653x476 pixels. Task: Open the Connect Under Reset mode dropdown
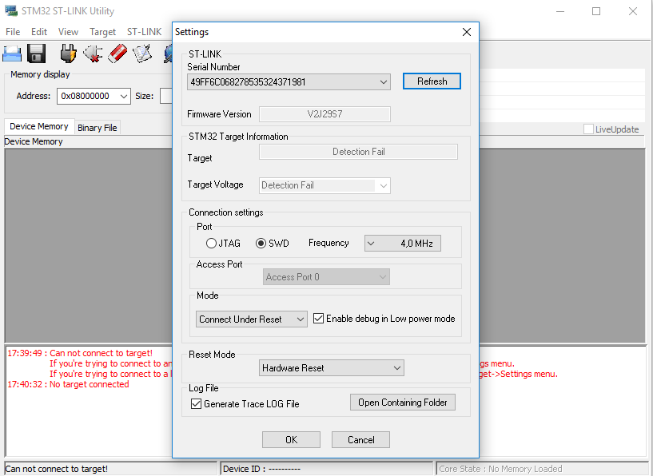pos(252,319)
